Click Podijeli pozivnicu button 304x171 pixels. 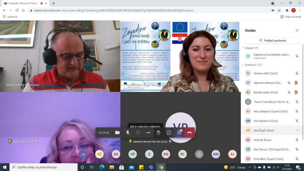click(x=272, y=40)
